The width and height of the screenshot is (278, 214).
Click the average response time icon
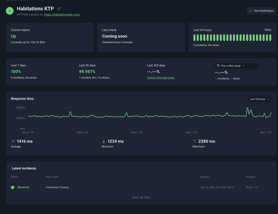[x=13, y=141]
